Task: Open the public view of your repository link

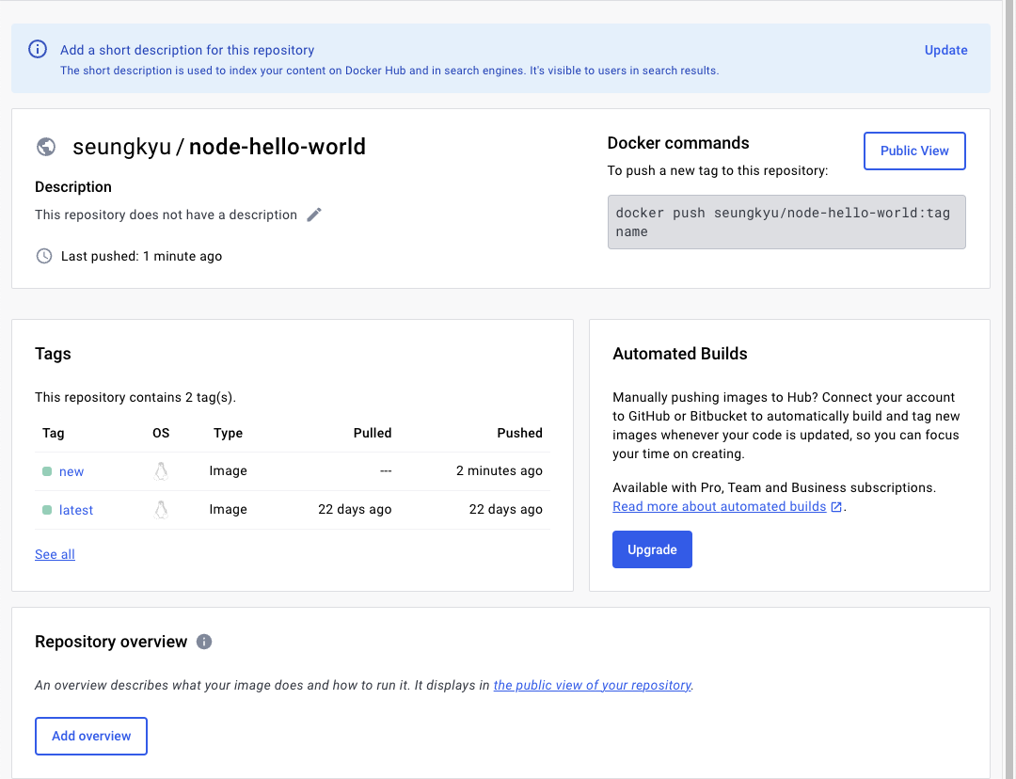Action: 593,685
